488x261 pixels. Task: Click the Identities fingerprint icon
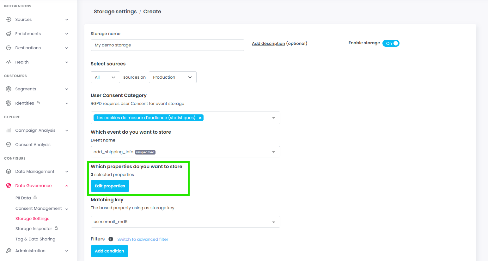[9, 103]
